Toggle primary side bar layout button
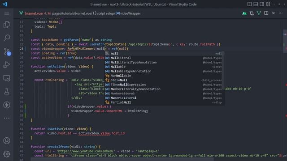 tap(249, 4)
